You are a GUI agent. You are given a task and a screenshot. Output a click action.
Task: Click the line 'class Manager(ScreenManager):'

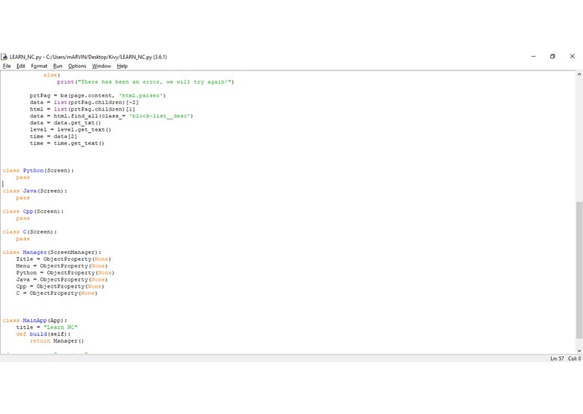click(52, 252)
